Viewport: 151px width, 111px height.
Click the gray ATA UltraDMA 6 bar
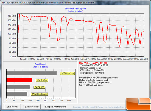click(x=17, y=94)
